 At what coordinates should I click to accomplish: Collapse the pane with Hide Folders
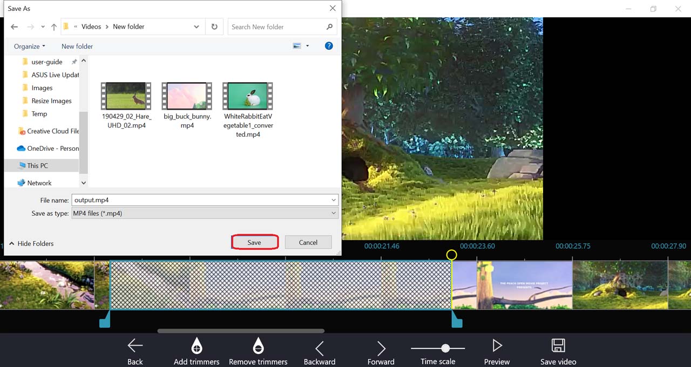(31, 244)
